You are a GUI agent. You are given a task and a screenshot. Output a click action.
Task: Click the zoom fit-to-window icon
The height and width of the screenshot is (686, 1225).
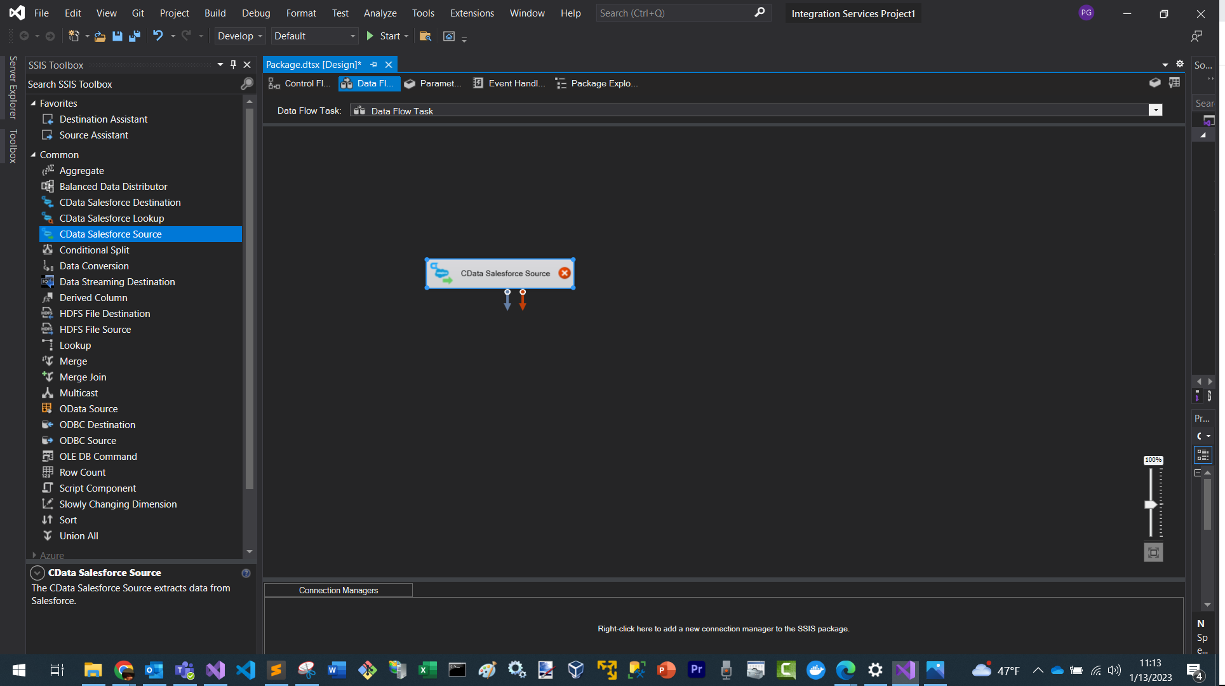click(x=1153, y=553)
